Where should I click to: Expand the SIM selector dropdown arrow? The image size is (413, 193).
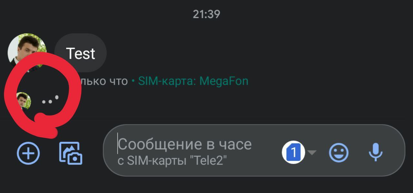click(312, 152)
